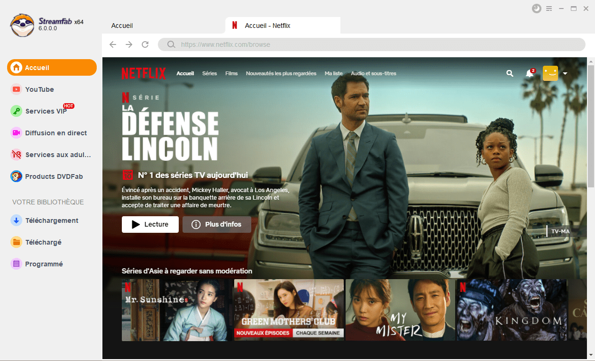Reload the Netflix page
The height and width of the screenshot is (361, 595).
(x=146, y=44)
